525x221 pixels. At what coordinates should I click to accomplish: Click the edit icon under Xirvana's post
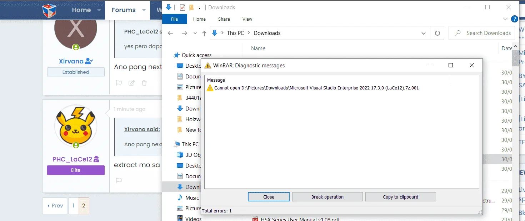[131, 83]
